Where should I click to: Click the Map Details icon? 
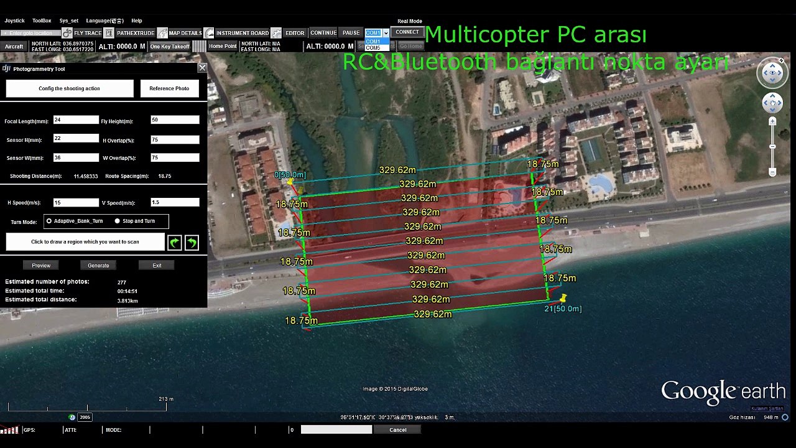pos(162,32)
